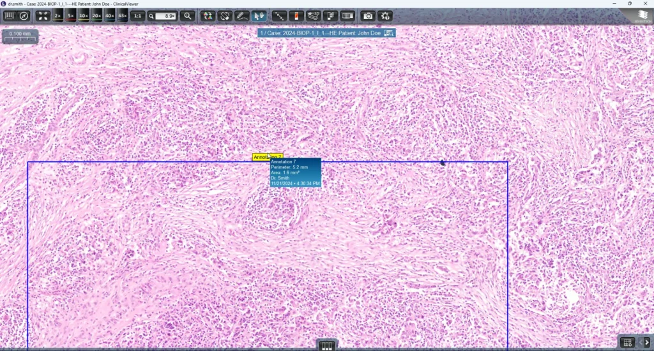Image resolution: width=654 pixels, height=351 pixels.
Task: Click the fit-to-screen arrows icon
Action: (43, 16)
